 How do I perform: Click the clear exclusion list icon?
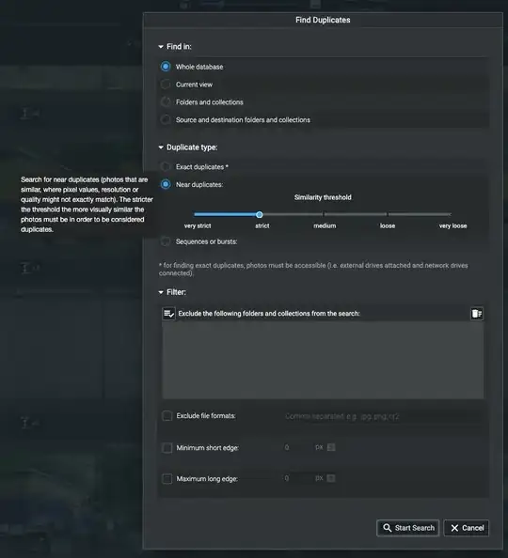pyautogui.click(x=477, y=314)
